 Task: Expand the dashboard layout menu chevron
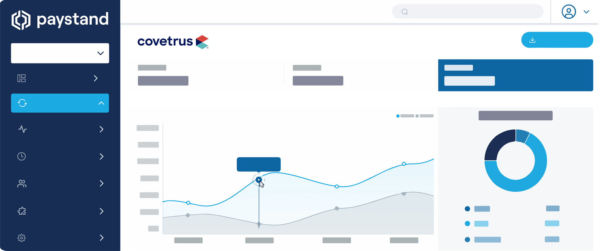[x=96, y=78]
